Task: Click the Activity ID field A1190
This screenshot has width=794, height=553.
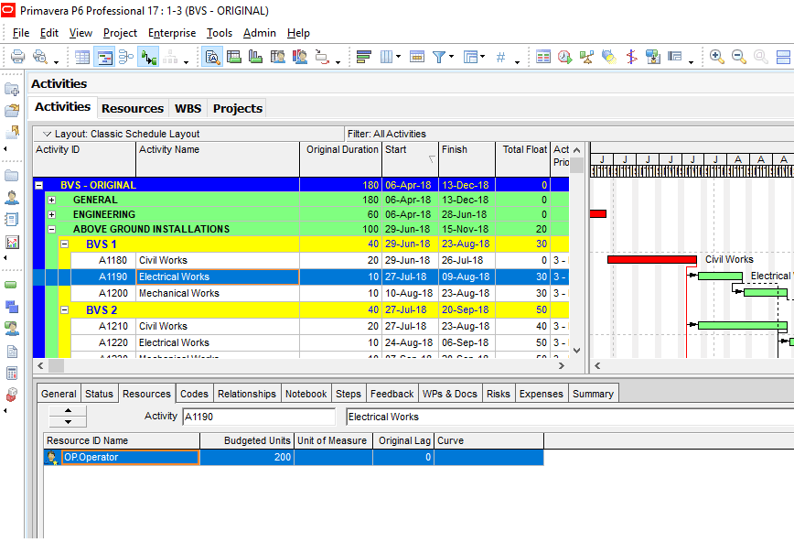Action: (x=258, y=417)
